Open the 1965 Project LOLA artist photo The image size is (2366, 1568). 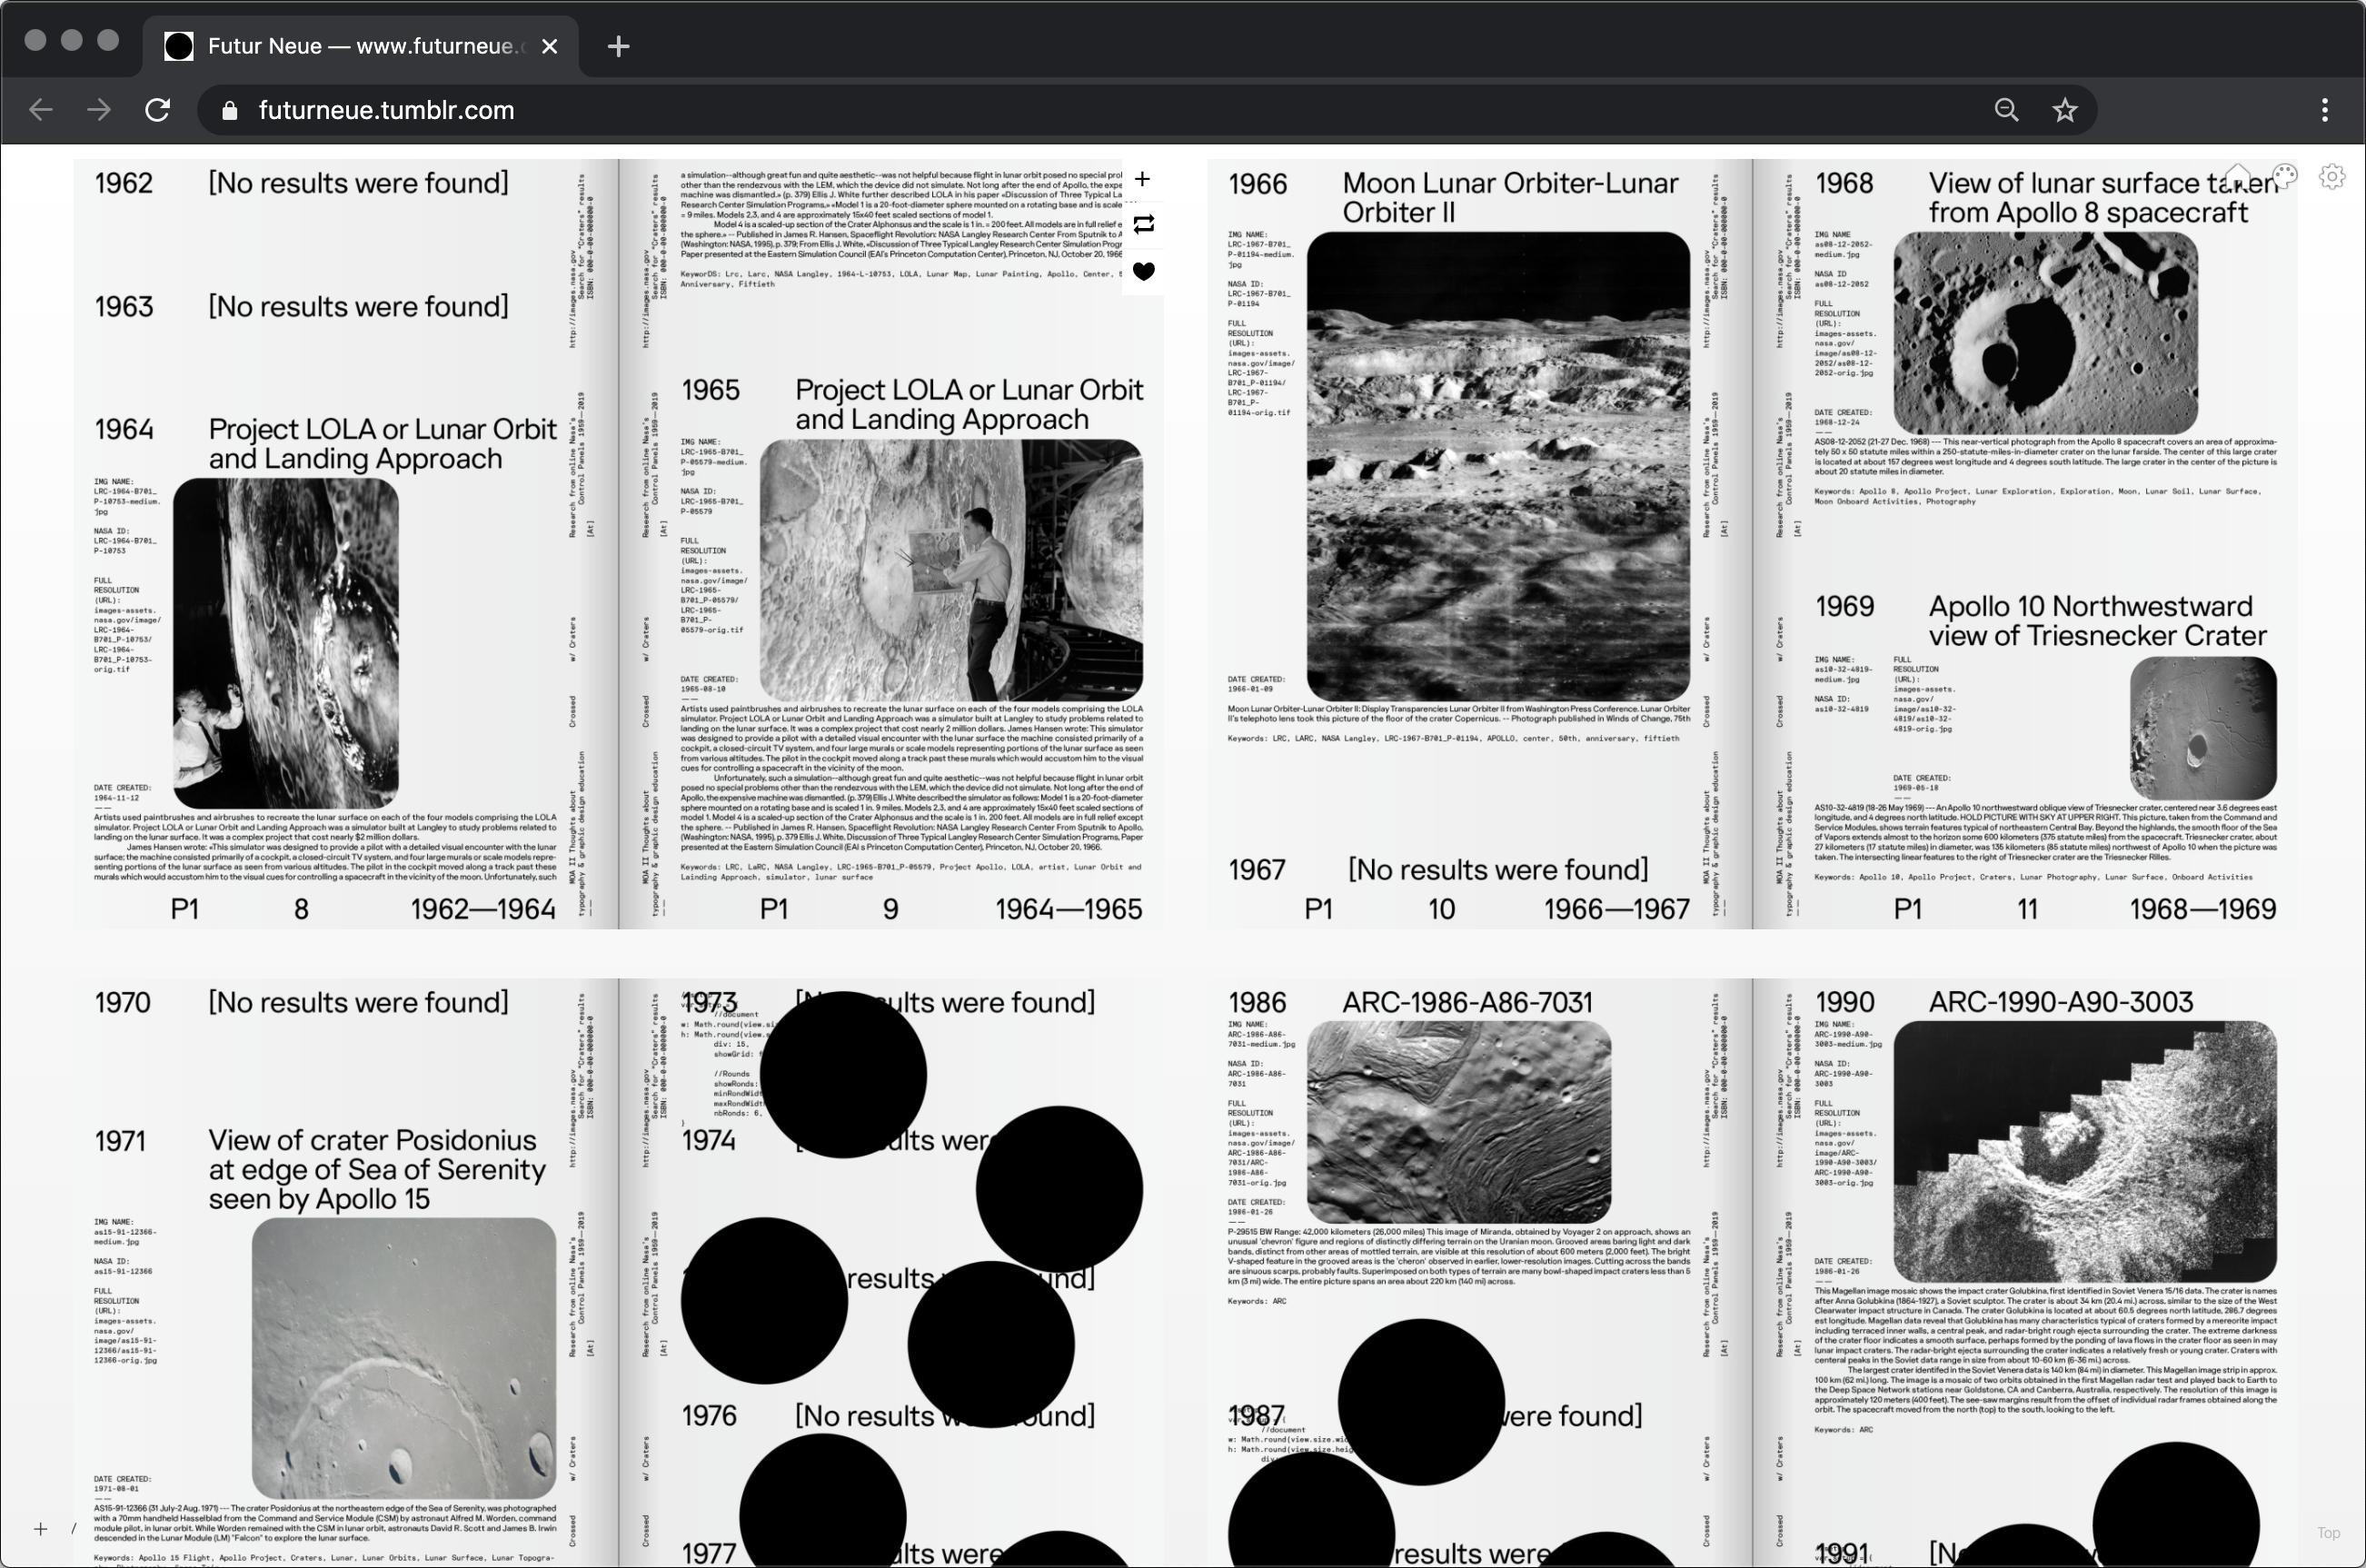951,570
